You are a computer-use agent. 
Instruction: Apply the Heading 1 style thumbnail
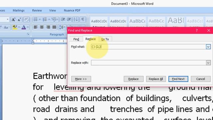[x=137, y=22]
